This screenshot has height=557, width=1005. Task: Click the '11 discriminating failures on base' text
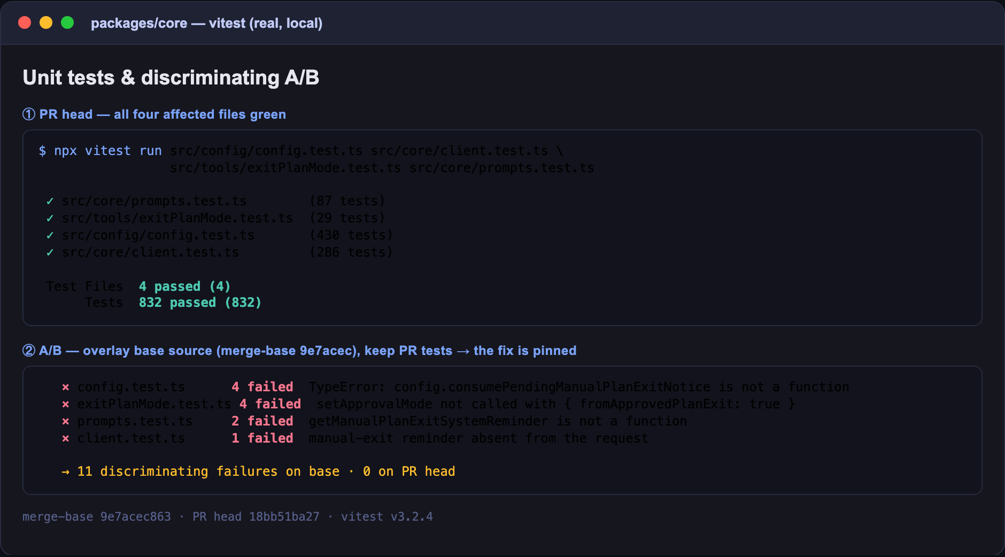click(208, 472)
